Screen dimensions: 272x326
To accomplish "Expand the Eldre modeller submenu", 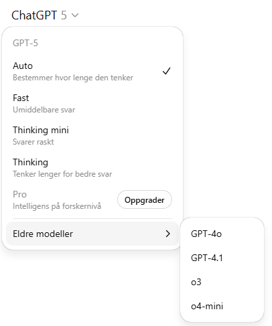I will (92, 234).
